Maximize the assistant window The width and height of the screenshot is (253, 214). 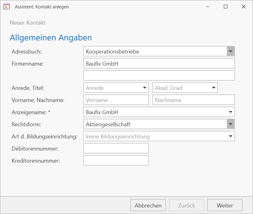226,7
